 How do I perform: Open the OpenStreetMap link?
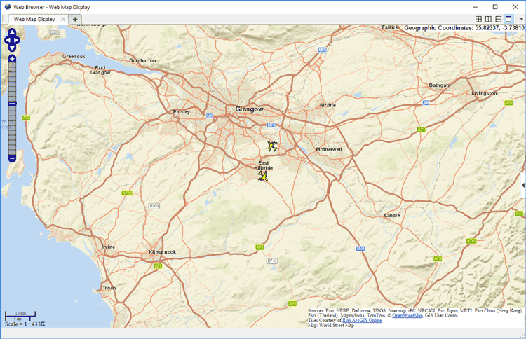pos(407,315)
